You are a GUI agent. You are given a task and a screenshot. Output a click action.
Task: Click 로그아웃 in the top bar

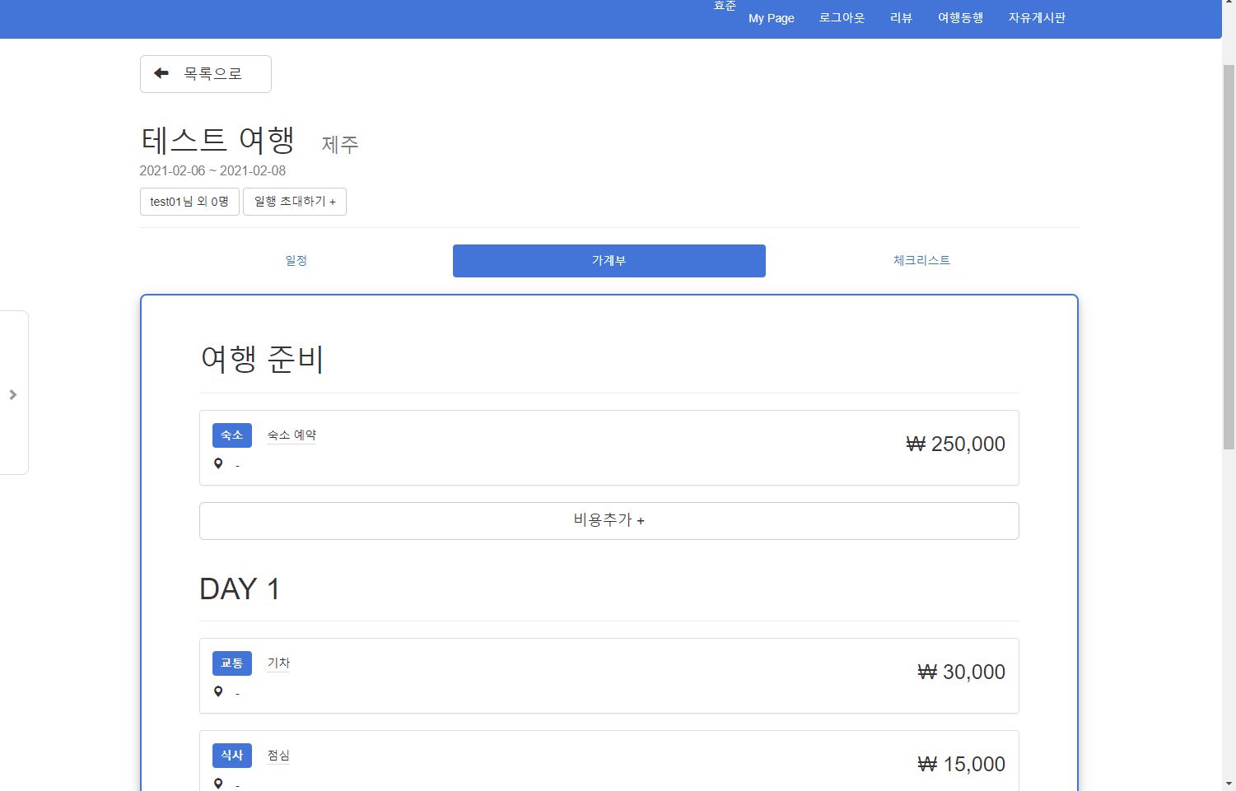[x=842, y=17]
